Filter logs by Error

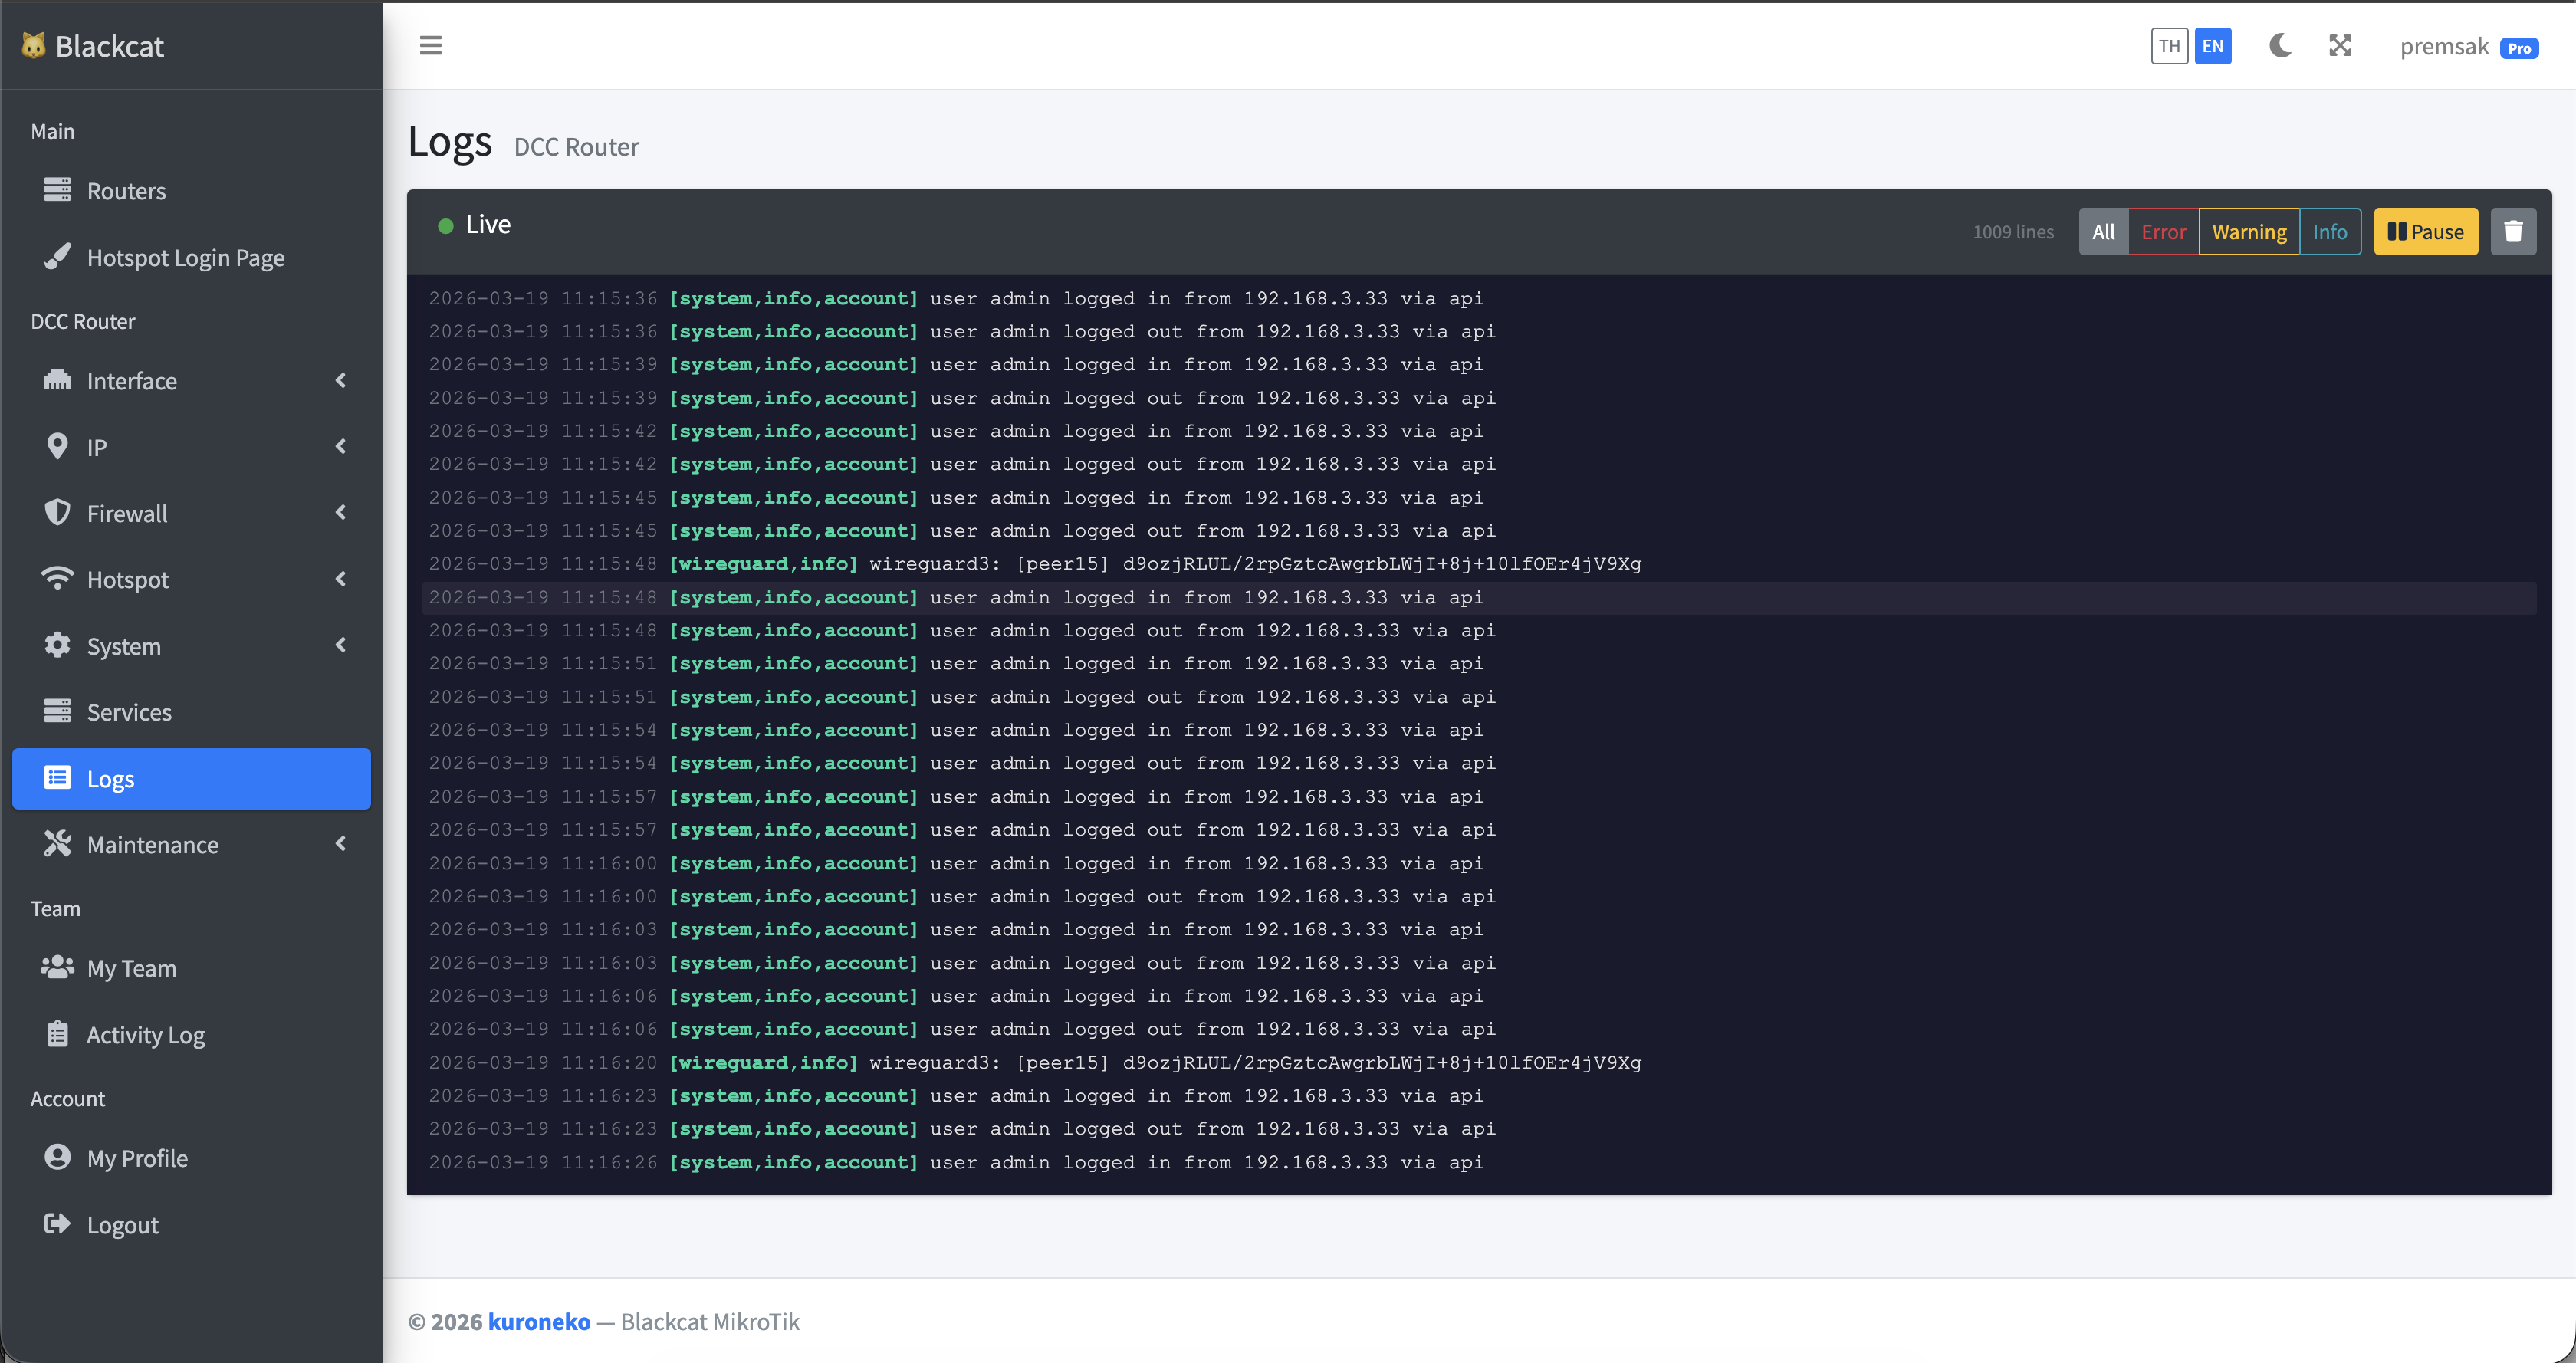tap(2163, 232)
